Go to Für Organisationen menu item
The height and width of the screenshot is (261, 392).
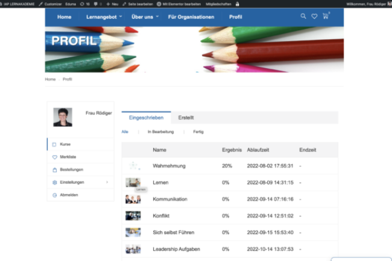[190, 17]
